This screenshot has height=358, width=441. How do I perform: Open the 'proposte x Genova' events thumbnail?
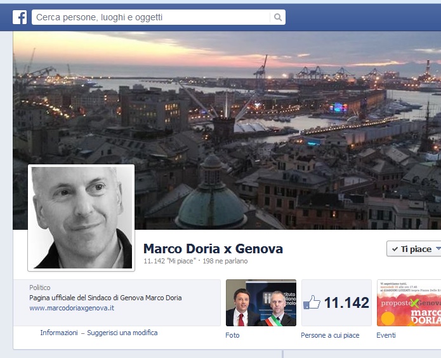coord(409,303)
